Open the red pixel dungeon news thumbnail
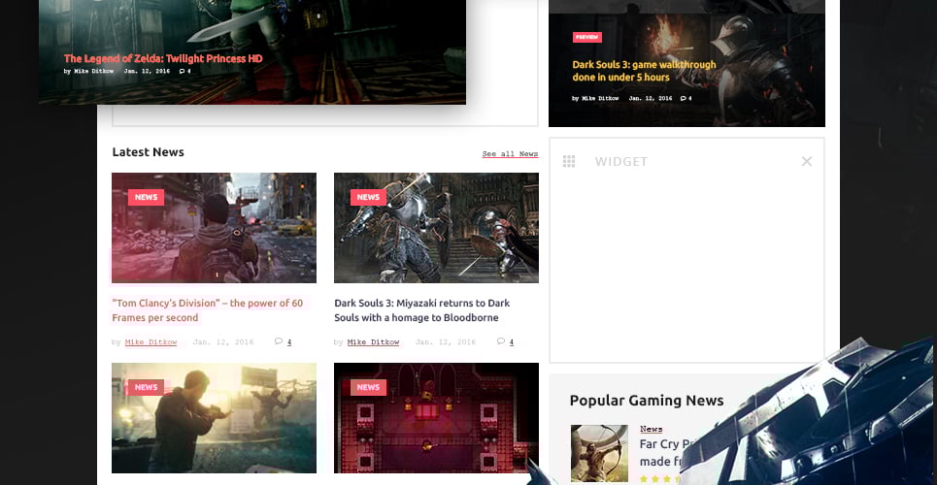Screen dimensions: 937x485 (436, 418)
